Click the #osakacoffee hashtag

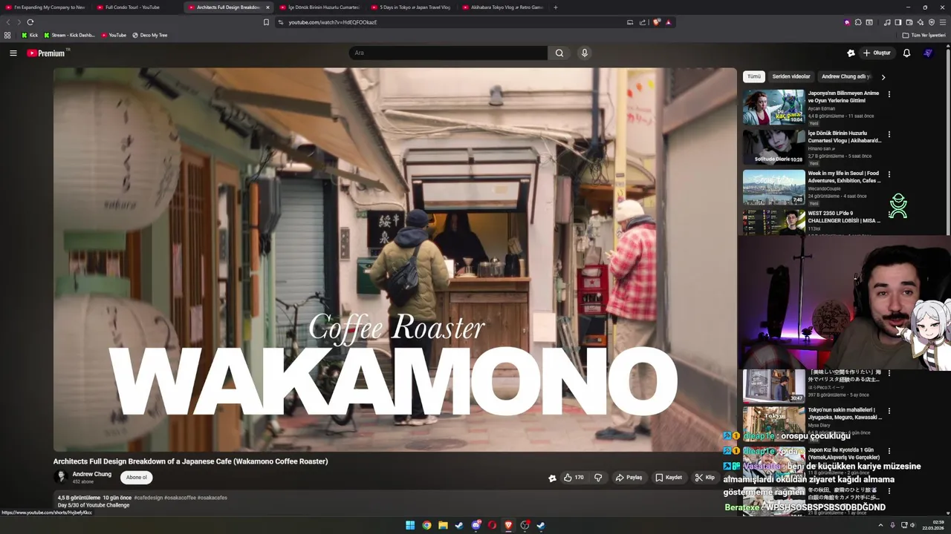[x=180, y=498]
